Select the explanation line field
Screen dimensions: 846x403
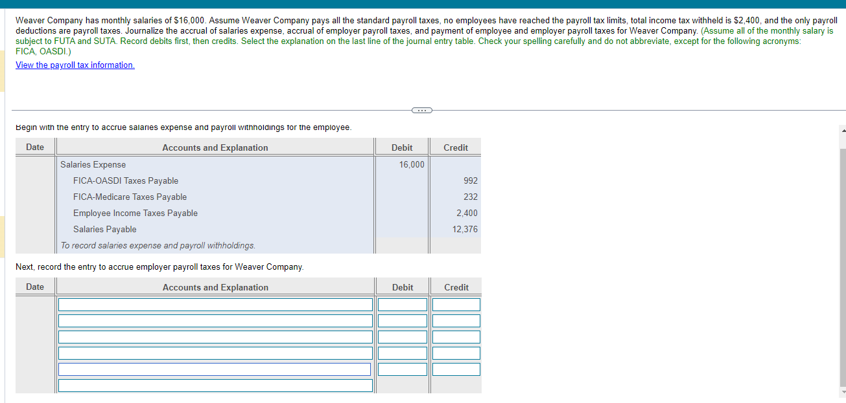pyautogui.click(x=216, y=385)
